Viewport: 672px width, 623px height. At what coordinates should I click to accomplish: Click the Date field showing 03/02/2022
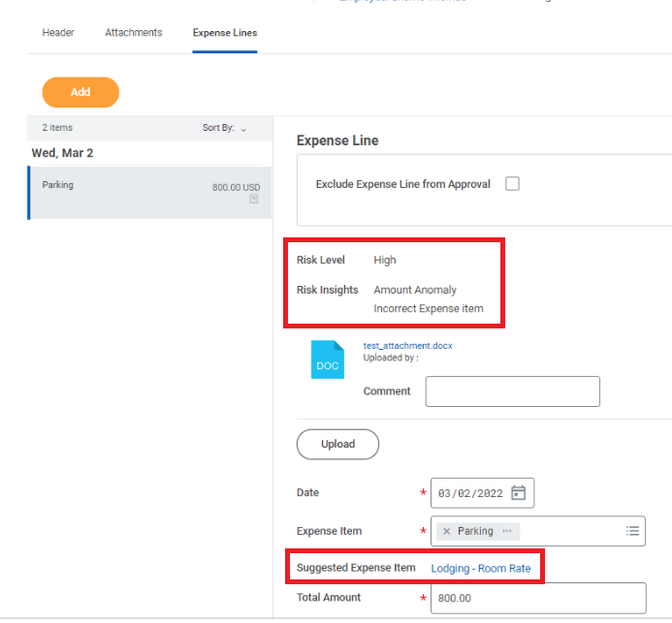tap(470, 493)
